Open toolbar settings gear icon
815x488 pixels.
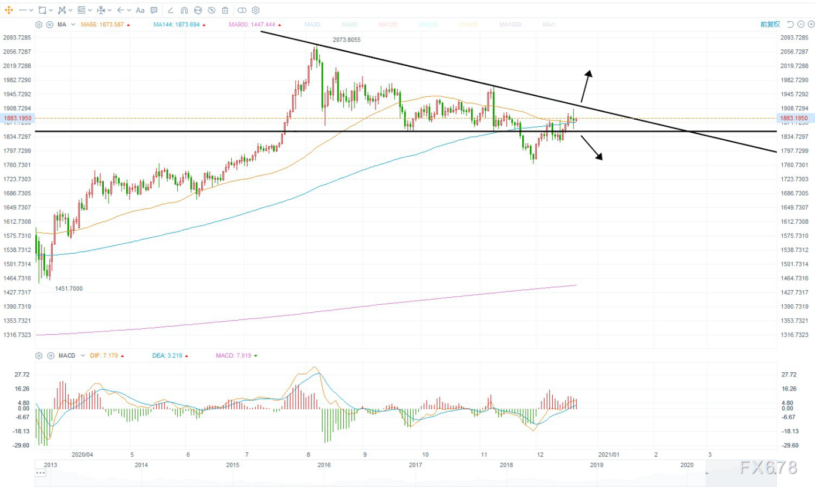(256, 10)
